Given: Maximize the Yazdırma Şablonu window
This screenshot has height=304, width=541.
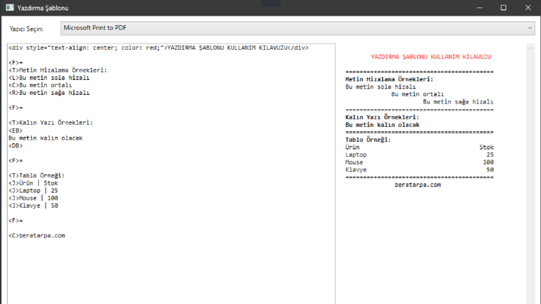Looking at the screenshot, I should [x=503, y=7].
